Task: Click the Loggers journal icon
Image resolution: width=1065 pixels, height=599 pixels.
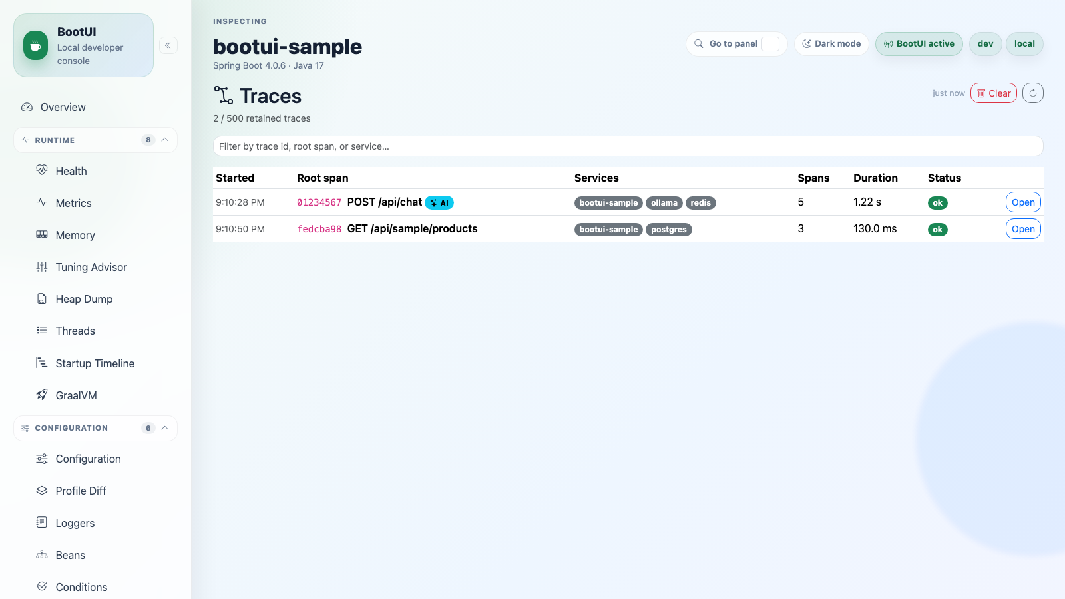Action: point(42,522)
